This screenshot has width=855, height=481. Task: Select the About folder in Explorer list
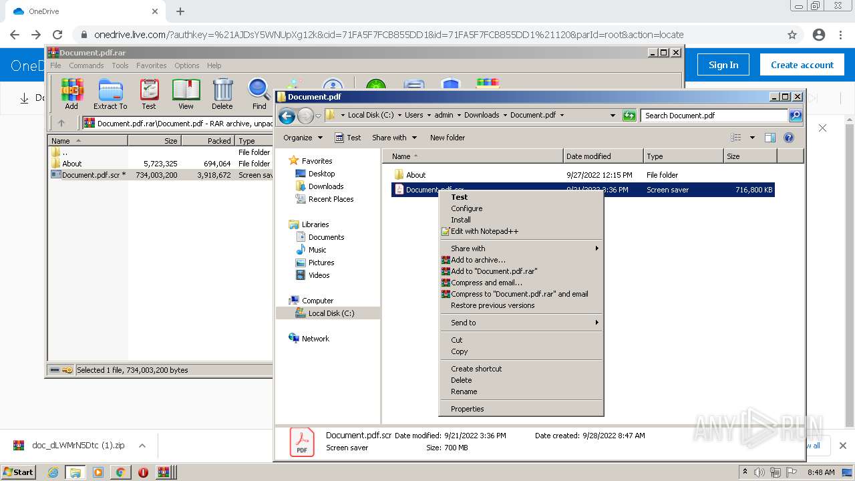click(x=415, y=175)
